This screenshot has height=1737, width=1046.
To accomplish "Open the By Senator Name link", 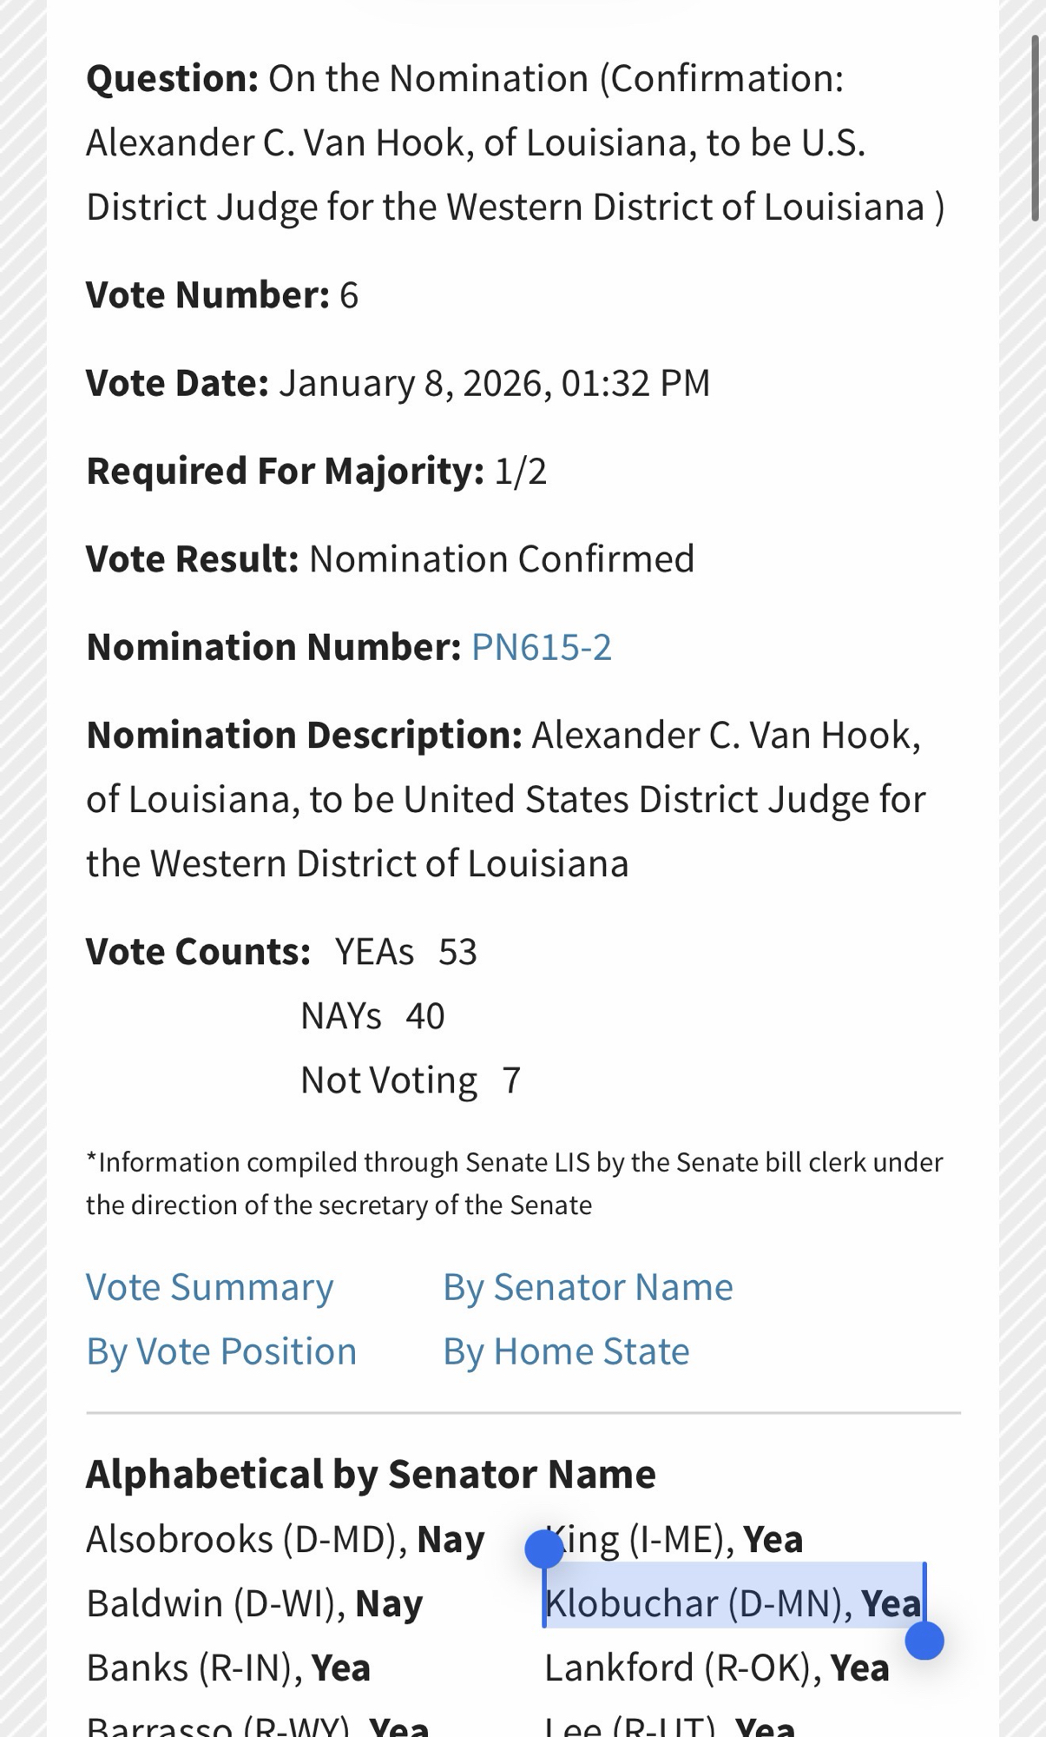I will click(588, 1287).
